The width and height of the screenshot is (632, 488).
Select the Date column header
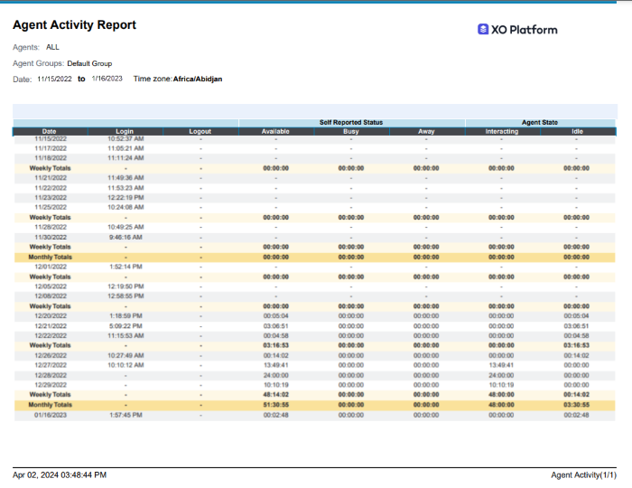49,132
